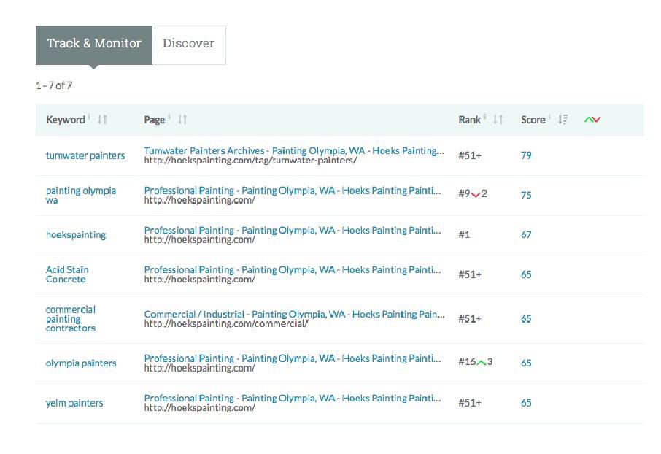Click info icon next to Score header
The image size is (661, 454).
pos(549,118)
